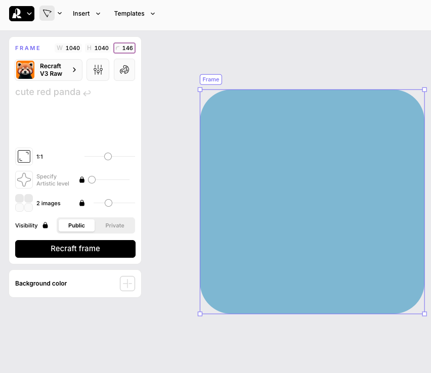Click the top-left frame resize handle

pyautogui.click(x=200, y=90)
